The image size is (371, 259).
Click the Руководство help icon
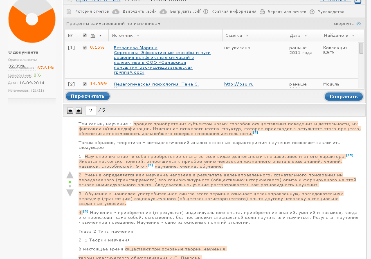coord(312,11)
